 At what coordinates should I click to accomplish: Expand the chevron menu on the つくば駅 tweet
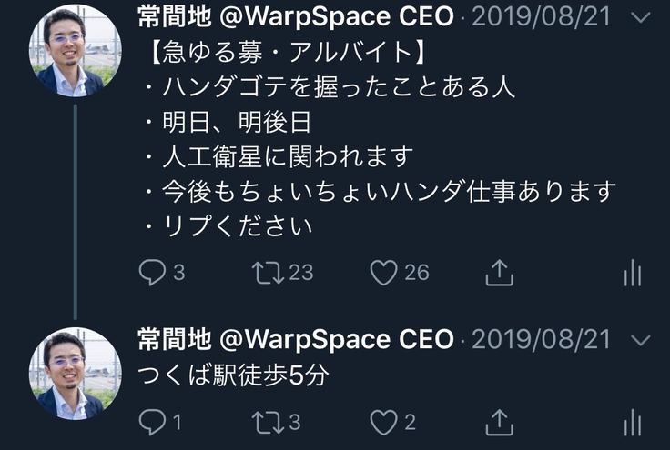click(641, 340)
